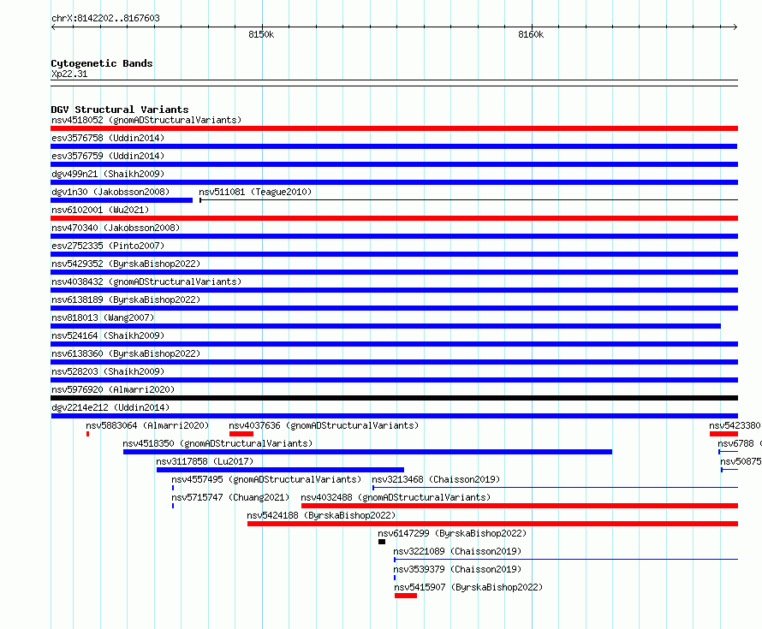The height and width of the screenshot is (629, 762).
Task: Select nsv5424188 (ByrskaBishop2022) label
Action: [x=321, y=515]
